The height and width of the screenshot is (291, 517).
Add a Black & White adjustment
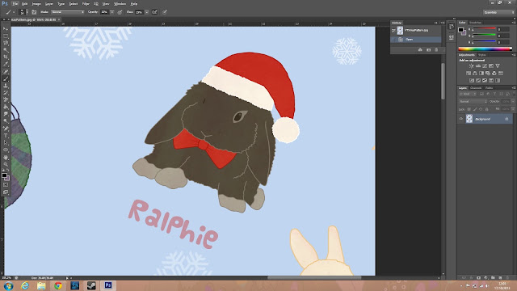pyautogui.click(x=481, y=74)
